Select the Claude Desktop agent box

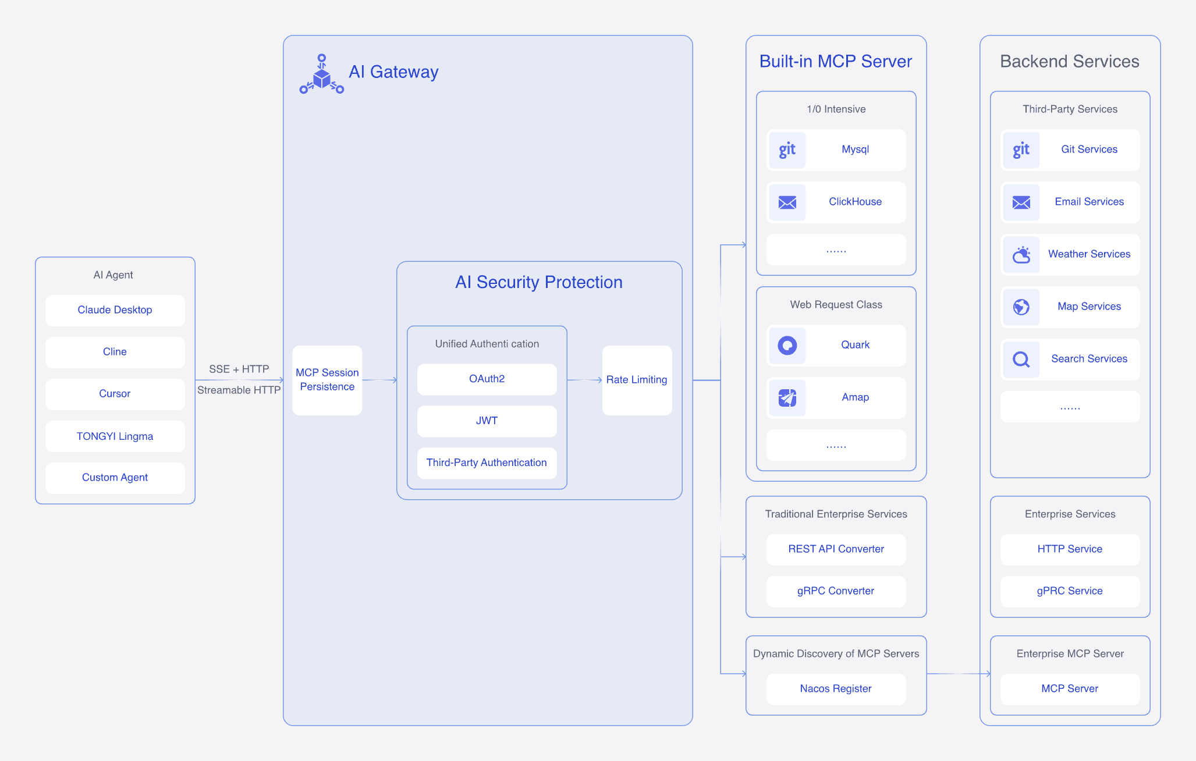pos(115,310)
